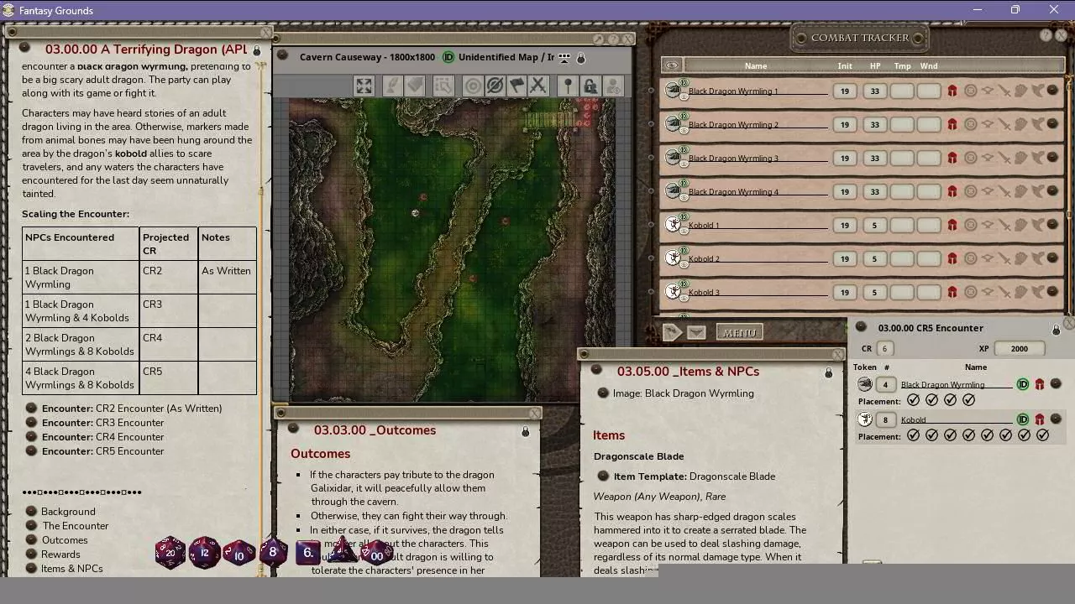Click the d8 die in the dice tray
The width and height of the screenshot is (1075, 604).
pos(272,552)
